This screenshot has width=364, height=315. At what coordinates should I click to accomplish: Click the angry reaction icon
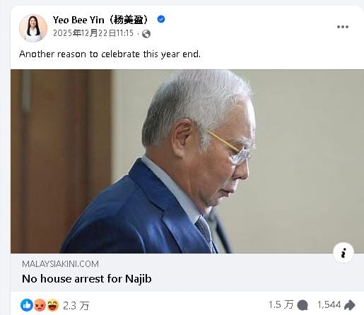coord(40,305)
